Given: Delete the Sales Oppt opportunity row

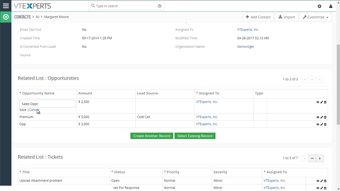Looking at the screenshot, I should 325,102.
